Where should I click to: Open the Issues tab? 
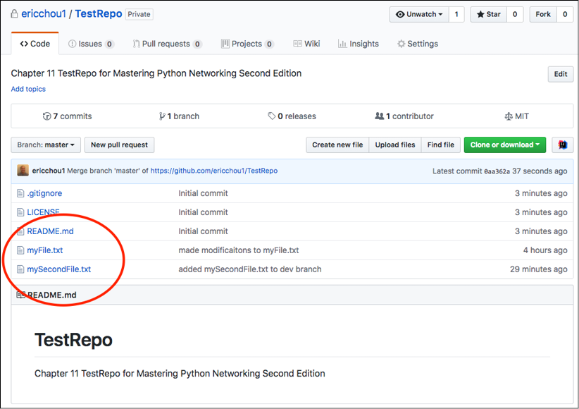(91, 44)
